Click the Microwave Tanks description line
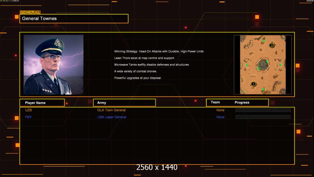The image size is (314, 177). [152, 65]
